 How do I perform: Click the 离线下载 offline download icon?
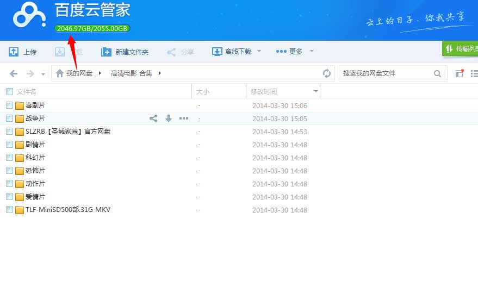tap(217, 52)
